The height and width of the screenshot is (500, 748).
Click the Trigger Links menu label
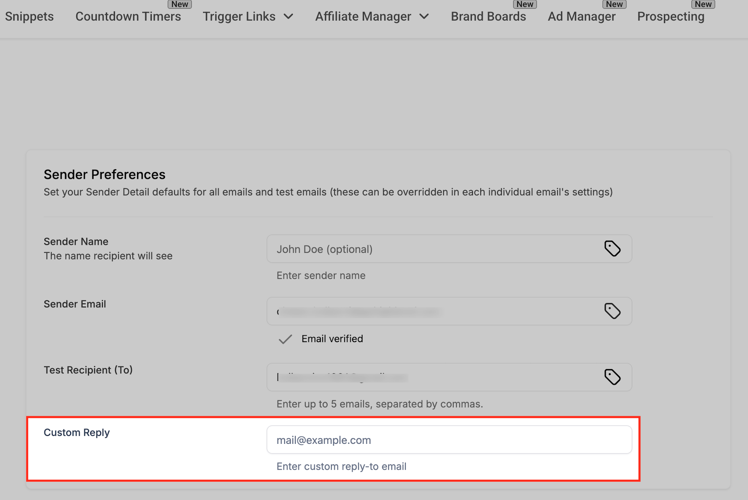point(239,16)
